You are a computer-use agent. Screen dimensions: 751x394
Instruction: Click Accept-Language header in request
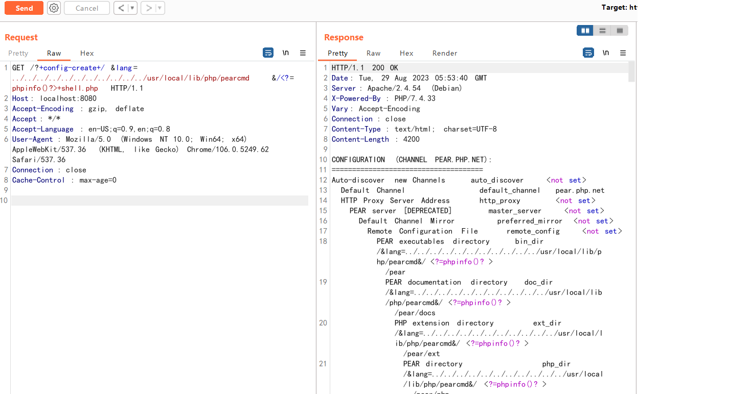coord(92,129)
